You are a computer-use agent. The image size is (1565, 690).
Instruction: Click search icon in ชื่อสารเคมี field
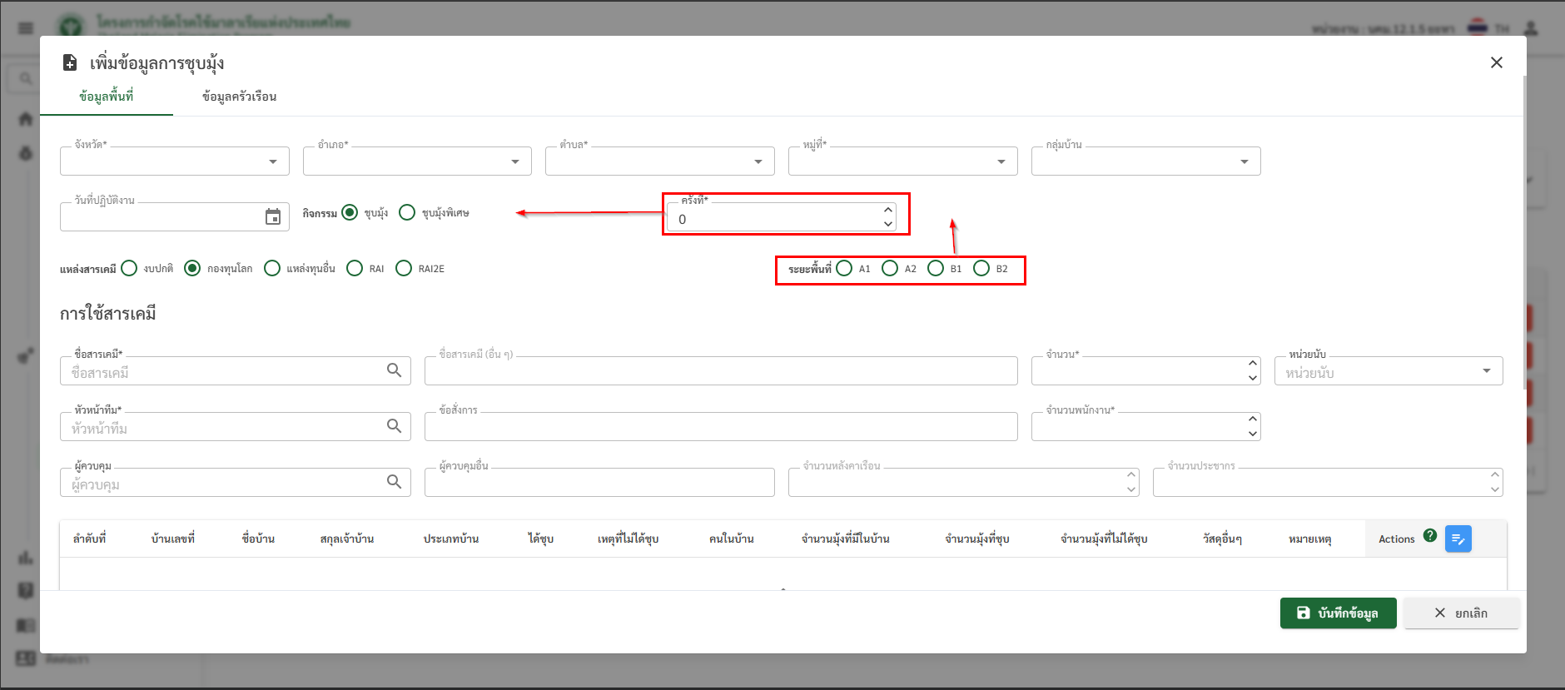(394, 370)
